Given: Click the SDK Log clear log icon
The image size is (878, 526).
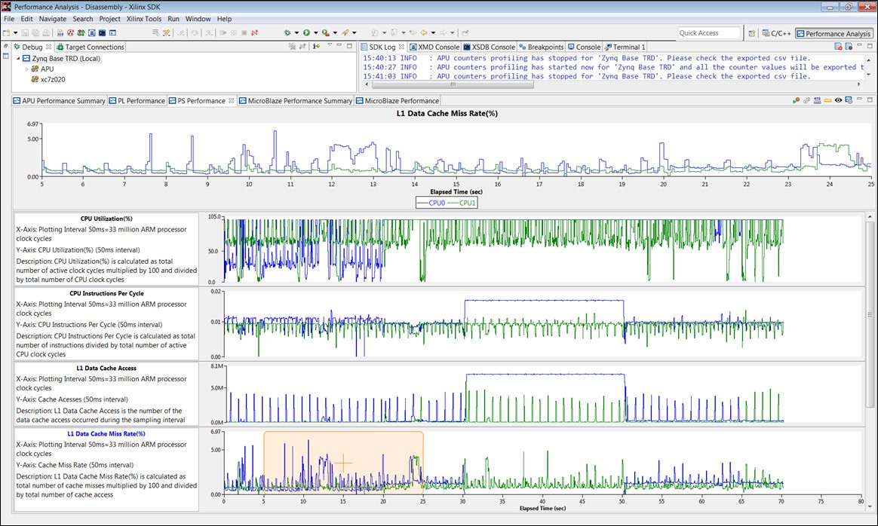Looking at the screenshot, I should click(x=838, y=47).
